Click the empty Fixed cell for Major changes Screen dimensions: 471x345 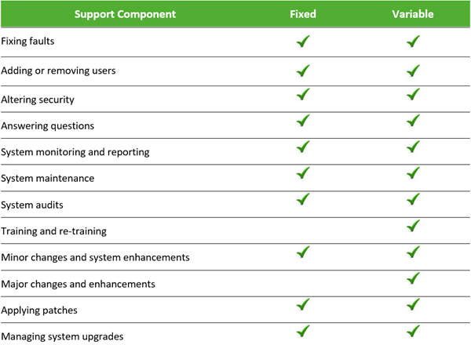click(x=303, y=282)
